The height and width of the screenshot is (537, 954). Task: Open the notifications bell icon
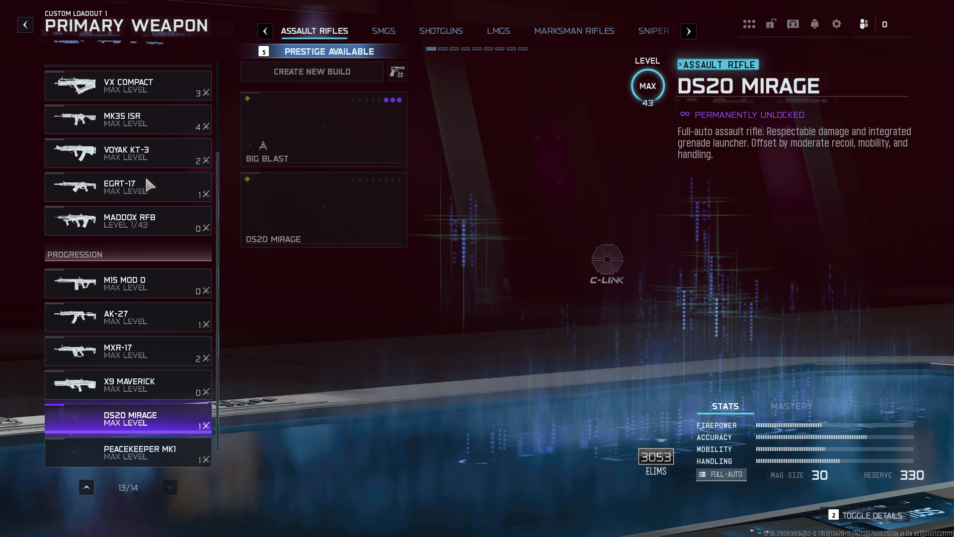pos(814,24)
